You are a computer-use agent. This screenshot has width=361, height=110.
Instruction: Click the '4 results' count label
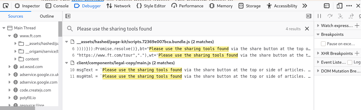pyautogui.click(x=293, y=29)
